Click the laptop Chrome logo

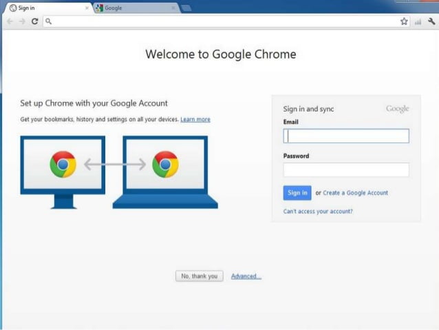click(165, 164)
